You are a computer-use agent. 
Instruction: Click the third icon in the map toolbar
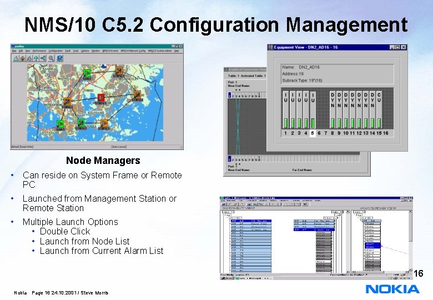29,58
